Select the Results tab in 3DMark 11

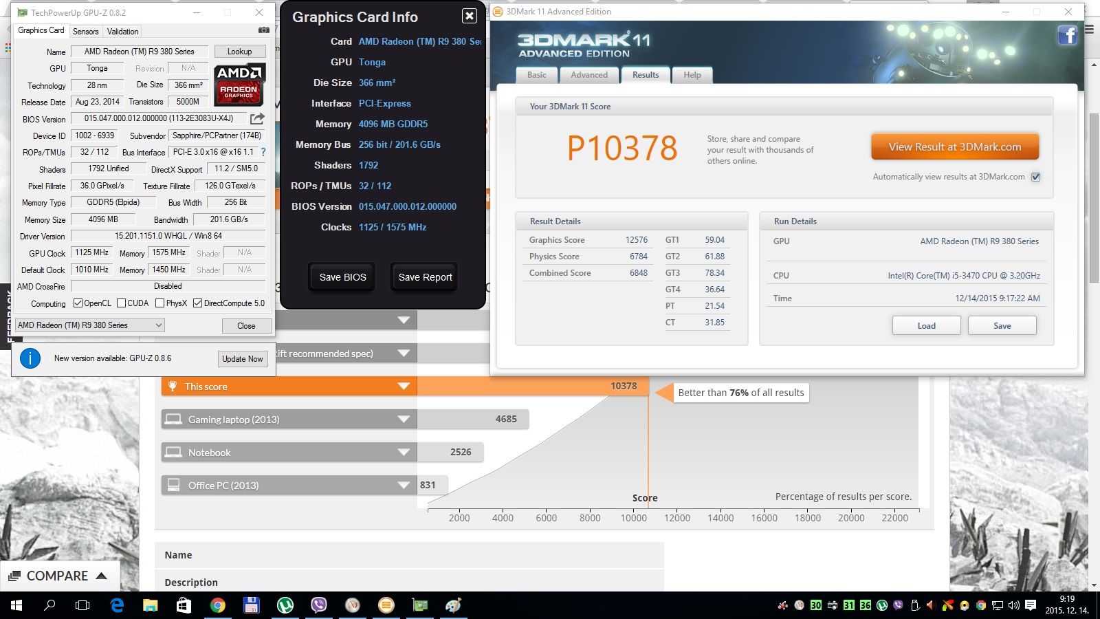point(646,75)
